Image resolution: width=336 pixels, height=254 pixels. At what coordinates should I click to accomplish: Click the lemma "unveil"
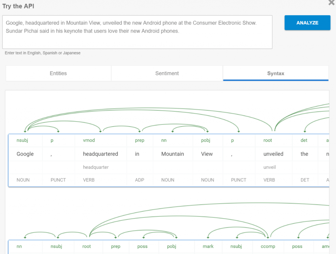(x=269, y=167)
